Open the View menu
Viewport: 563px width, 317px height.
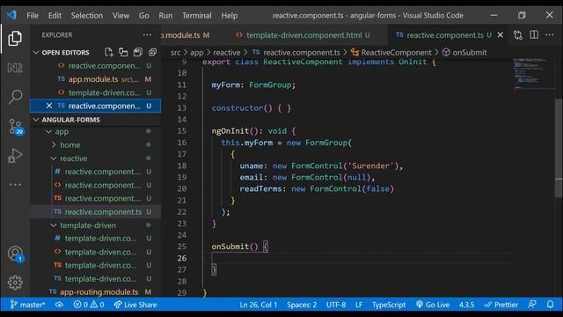point(121,16)
